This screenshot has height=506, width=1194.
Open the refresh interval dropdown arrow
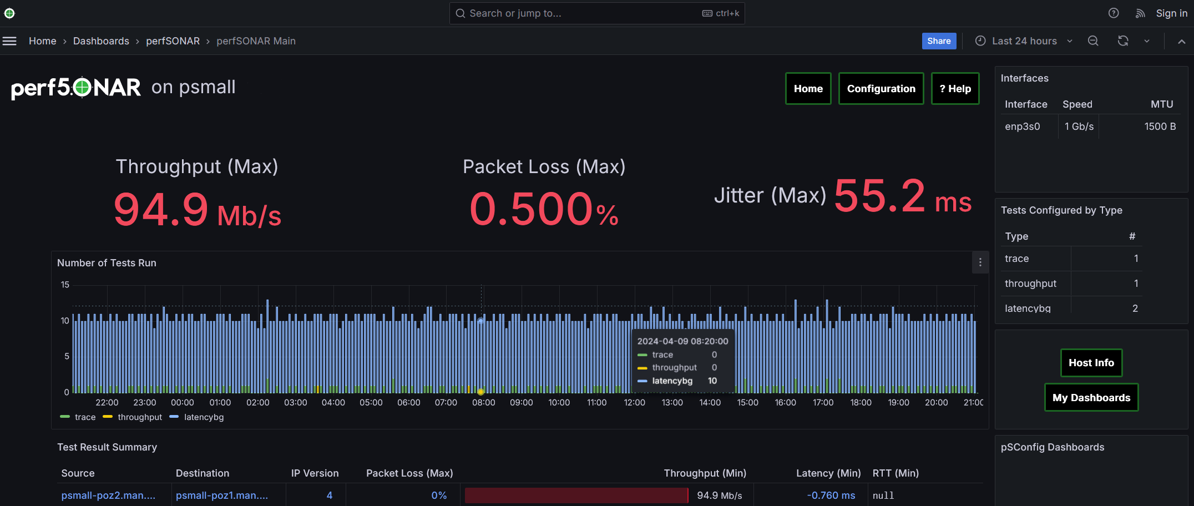click(x=1147, y=41)
